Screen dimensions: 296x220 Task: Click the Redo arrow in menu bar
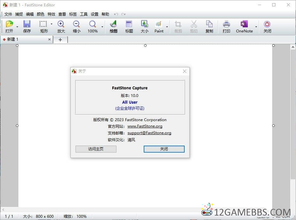[123, 14]
